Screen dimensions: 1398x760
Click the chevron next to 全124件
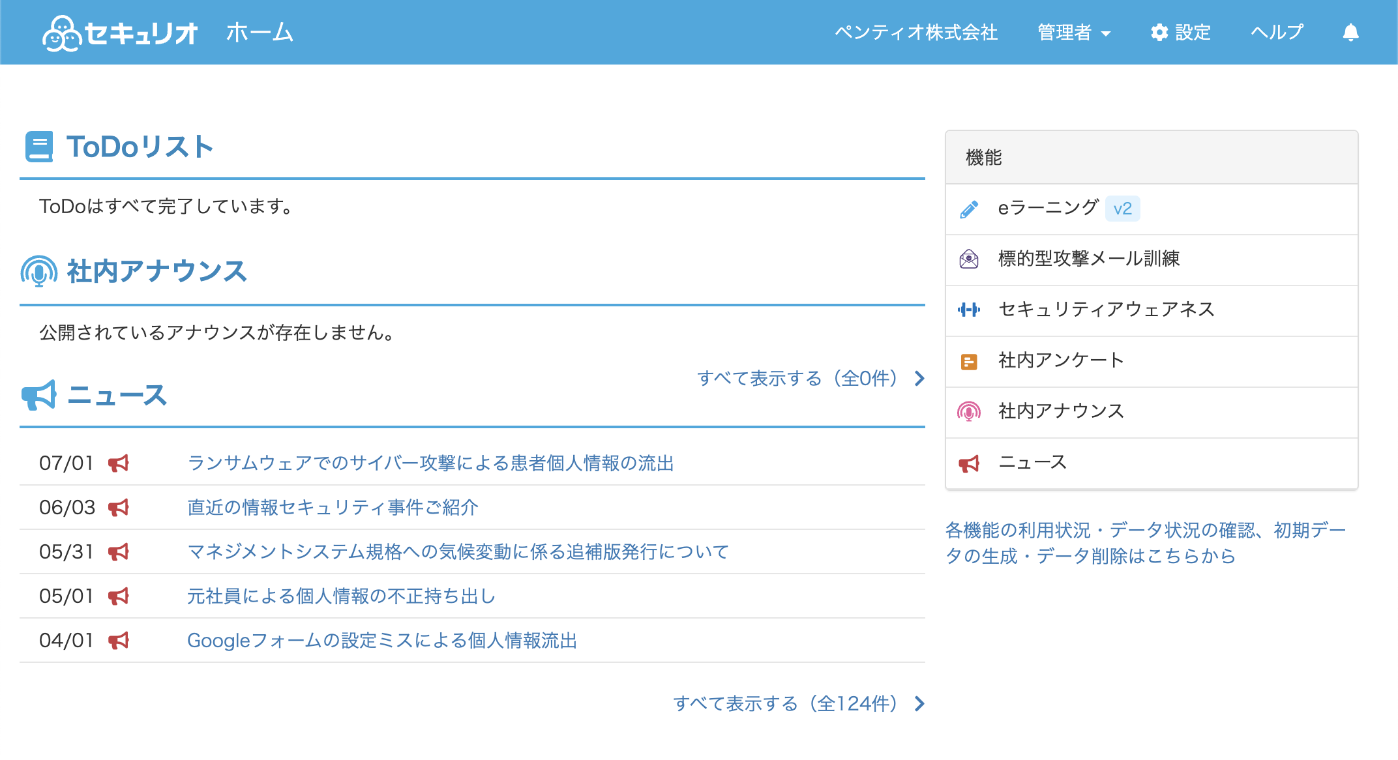tap(919, 704)
